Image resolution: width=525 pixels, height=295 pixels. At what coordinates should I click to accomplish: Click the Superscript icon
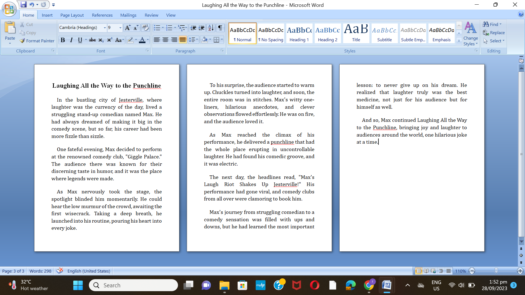pos(110,40)
